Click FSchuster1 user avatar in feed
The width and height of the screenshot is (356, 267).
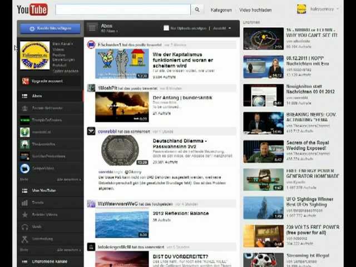pyautogui.click(x=91, y=44)
